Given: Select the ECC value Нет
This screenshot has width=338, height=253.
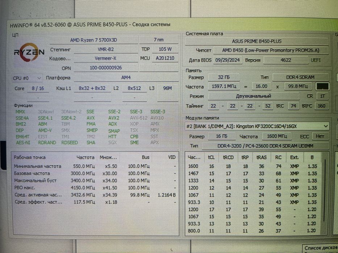Looking at the screenshot, I should point(320,136).
